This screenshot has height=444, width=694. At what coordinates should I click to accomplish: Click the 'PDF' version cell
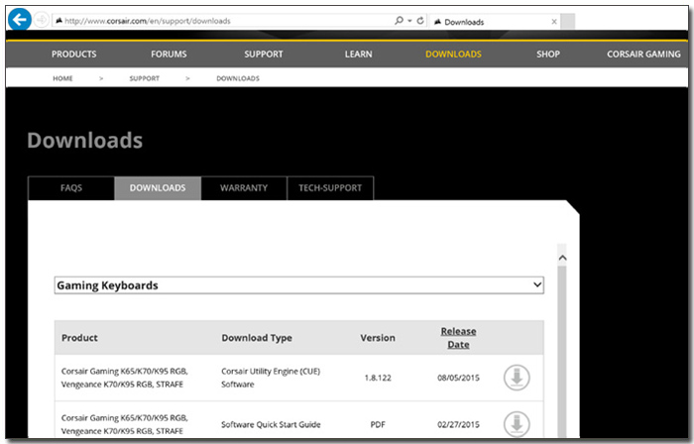click(378, 424)
